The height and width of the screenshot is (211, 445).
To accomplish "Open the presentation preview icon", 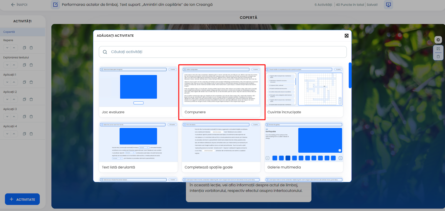I will point(388,5).
